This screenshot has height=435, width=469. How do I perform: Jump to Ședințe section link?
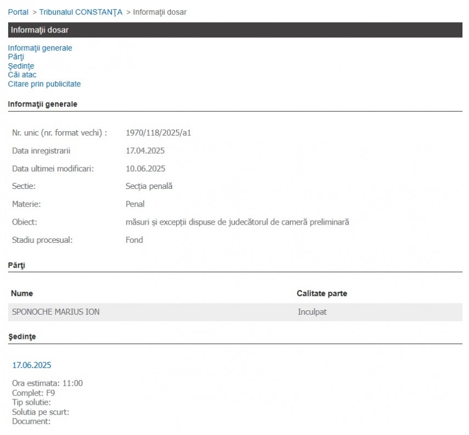(21, 66)
